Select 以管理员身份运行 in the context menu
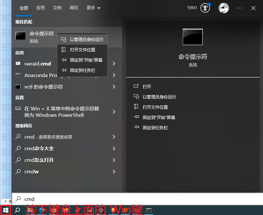Viewport: 263px width, 215px height. point(82,39)
